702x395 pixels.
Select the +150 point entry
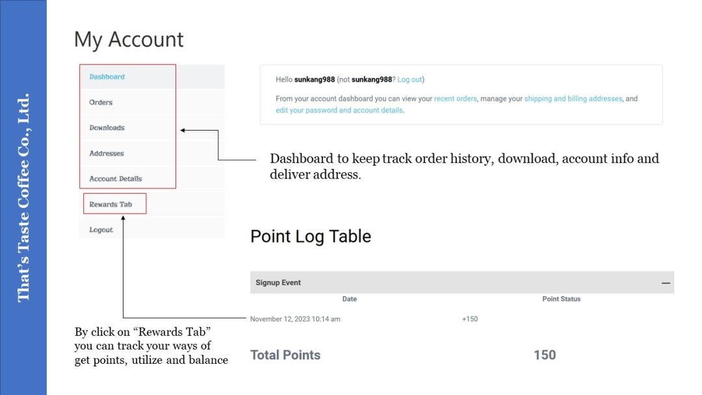coord(470,319)
